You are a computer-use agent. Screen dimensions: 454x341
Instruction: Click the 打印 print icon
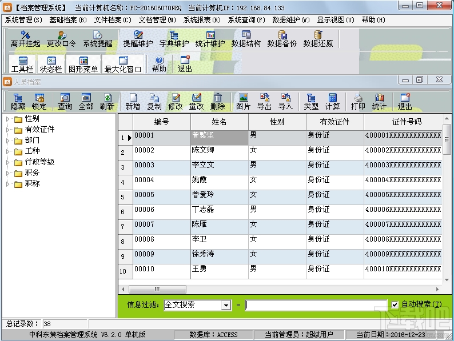click(x=358, y=102)
